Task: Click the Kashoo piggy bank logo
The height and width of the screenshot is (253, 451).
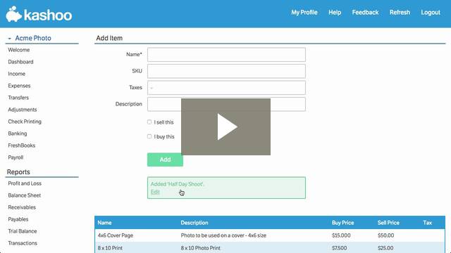Action: coord(13,14)
